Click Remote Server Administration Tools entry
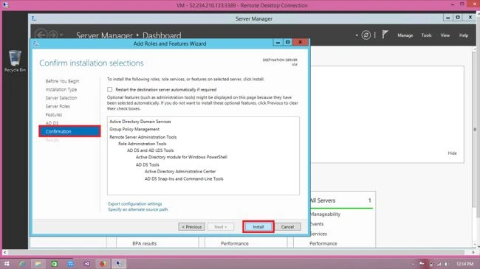This screenshot has width=480, height=269. coord(143,137)
